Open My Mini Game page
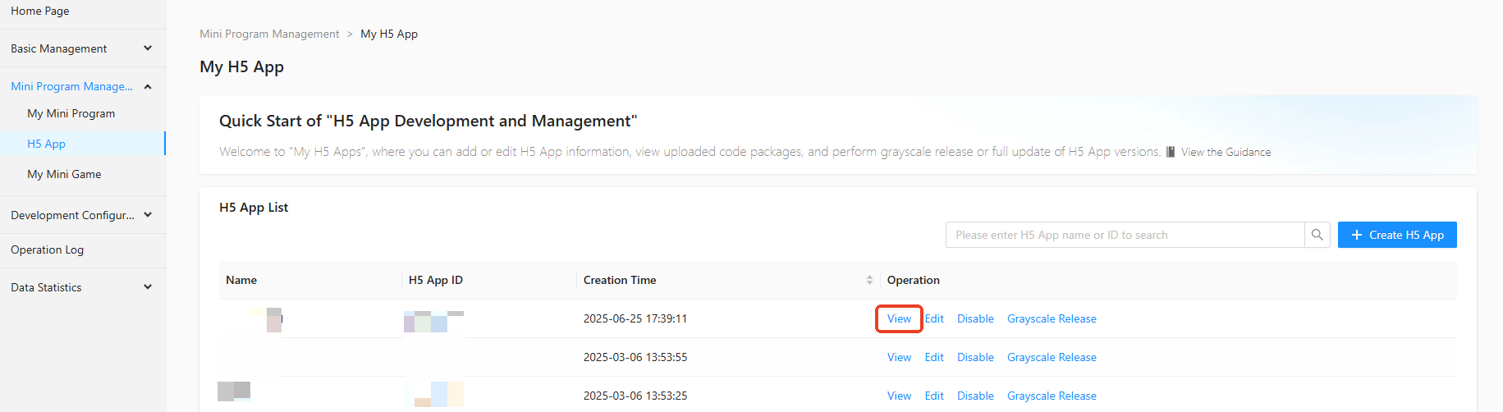The height and width of the screenshot is (412, 1503). (x=64, y=174)
